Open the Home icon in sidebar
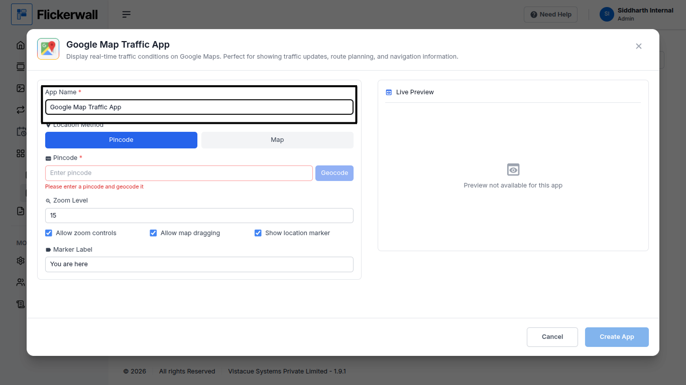686x385 pixels. click(21, 45)
